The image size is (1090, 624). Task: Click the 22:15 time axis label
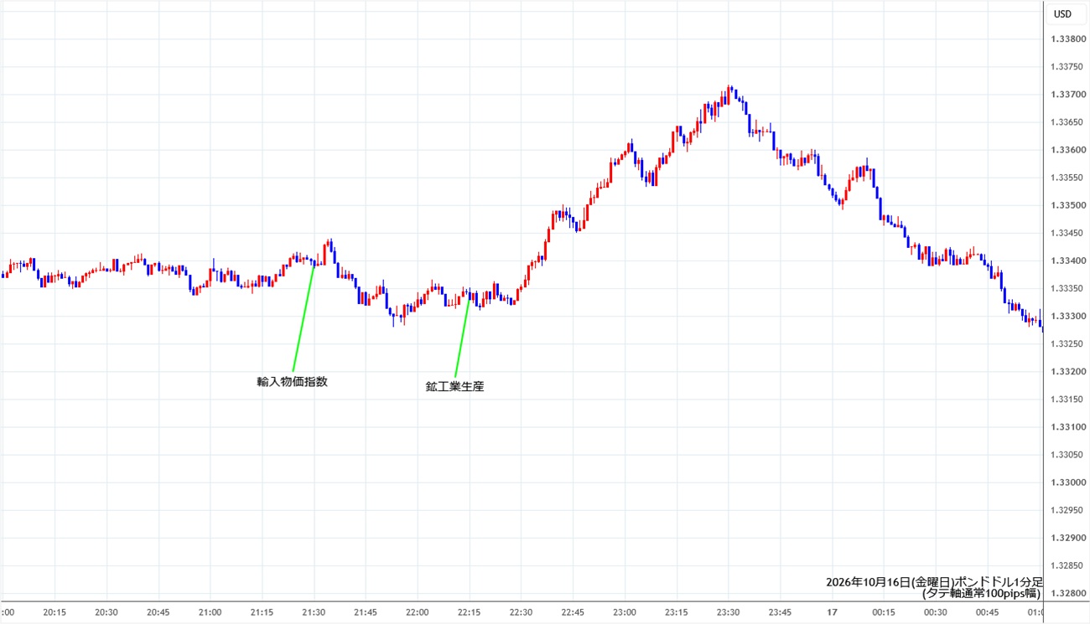click(x=469, y=612)
